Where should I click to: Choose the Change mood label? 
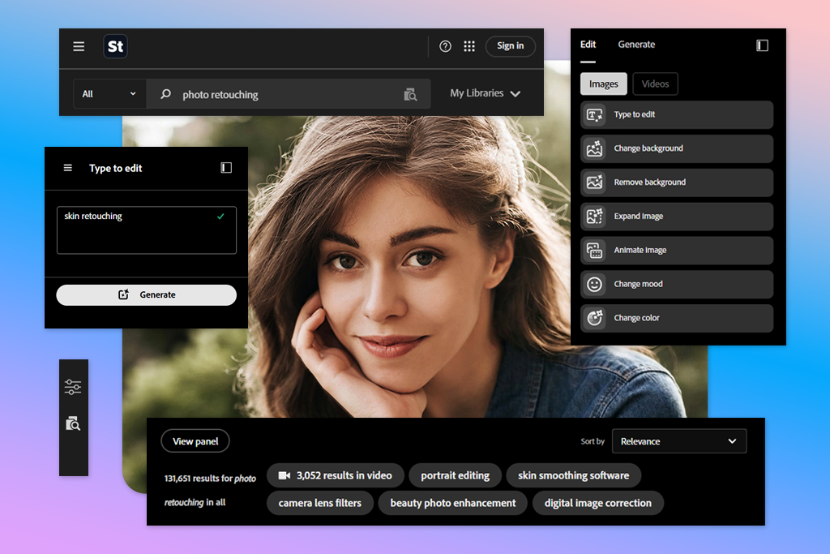click(x=638, y=284)
